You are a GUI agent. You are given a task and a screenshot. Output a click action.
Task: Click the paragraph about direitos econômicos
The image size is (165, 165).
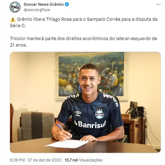pos(84,42)
